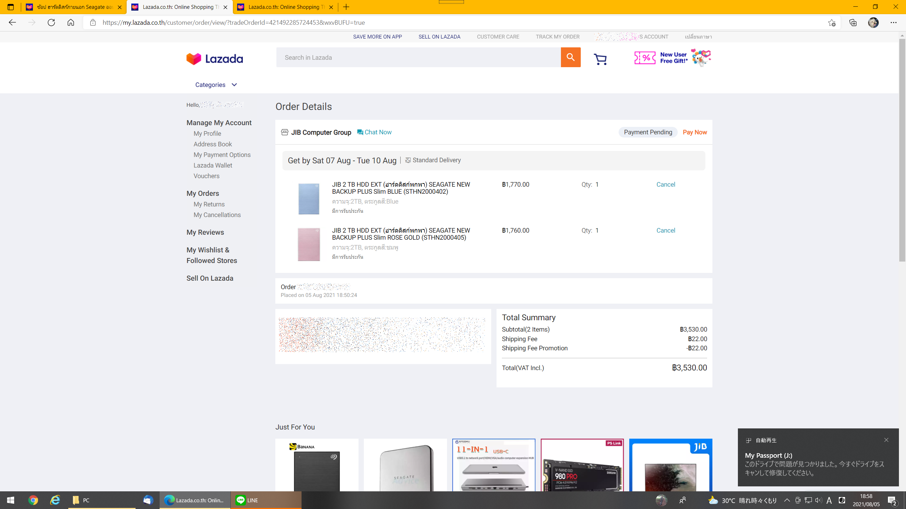Screen dimensions: 906x509
Task: Click the page vertical scrollbar
Action: point(902,150)
